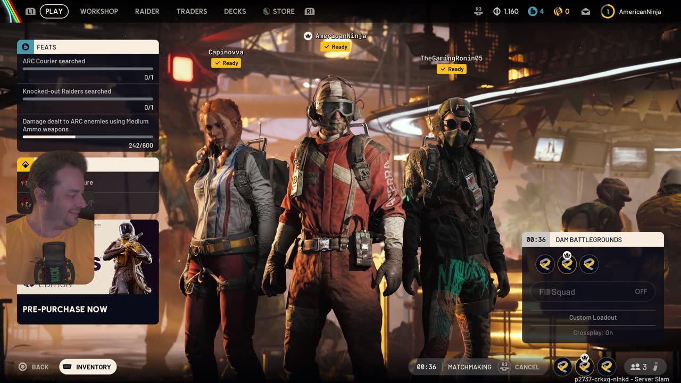Select the ARC Courier searched feat
The width and height of the screenshot is (681, 383).
tap(88, 69)
